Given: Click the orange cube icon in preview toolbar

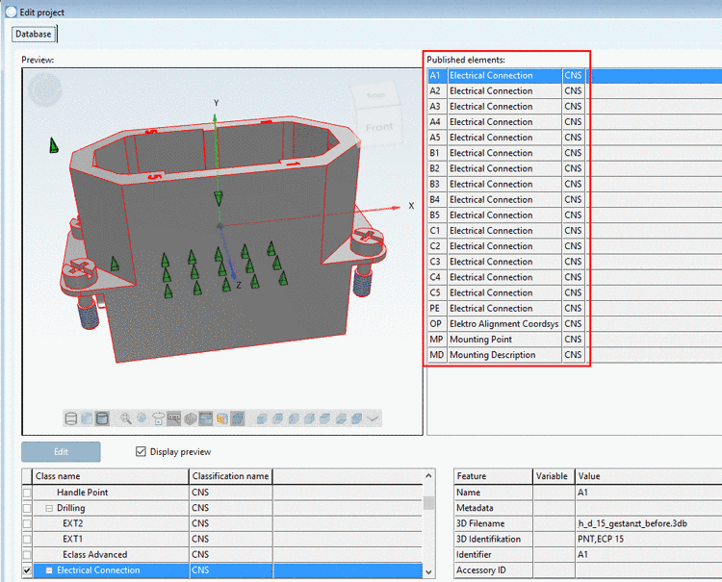Looking at the screenshot, I should 222,418.
